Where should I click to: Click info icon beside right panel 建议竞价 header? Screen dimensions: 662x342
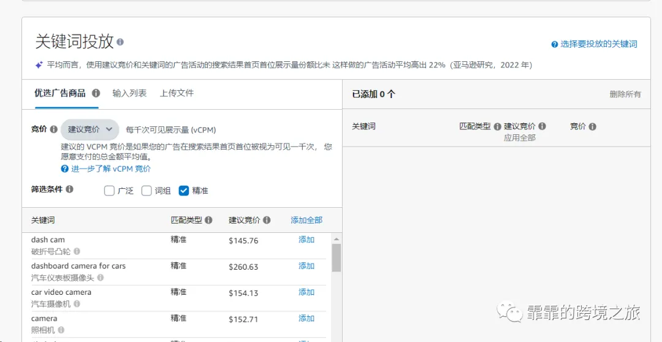point(542,126)
